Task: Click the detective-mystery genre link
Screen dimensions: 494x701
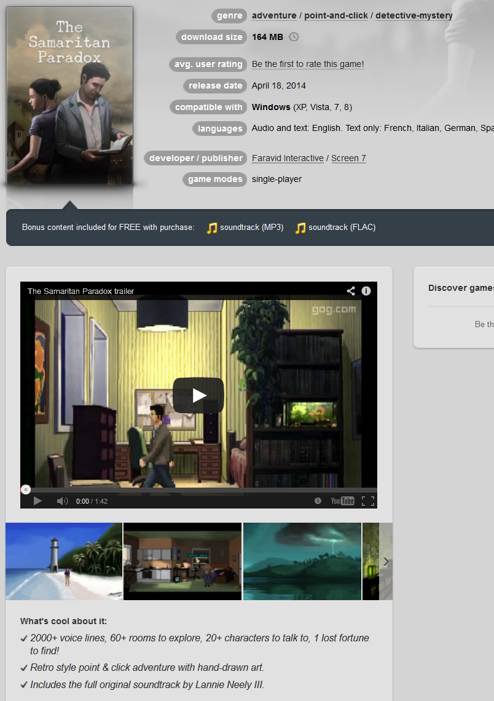Action: coord(414,15)
